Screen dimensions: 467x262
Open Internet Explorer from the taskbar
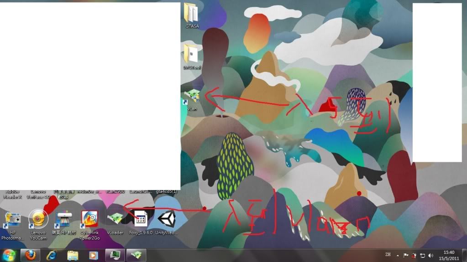tap(52, 255)
